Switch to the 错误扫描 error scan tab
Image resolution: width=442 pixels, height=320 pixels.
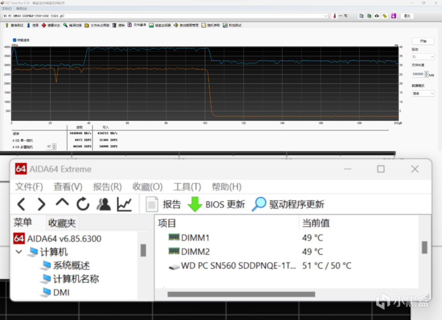(x=72, y=25)
